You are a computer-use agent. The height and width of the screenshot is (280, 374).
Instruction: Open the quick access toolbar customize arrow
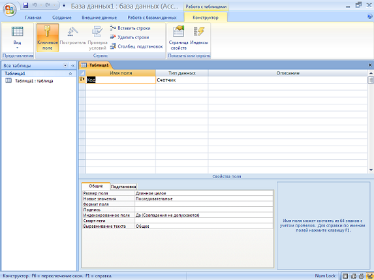[64, 5]
